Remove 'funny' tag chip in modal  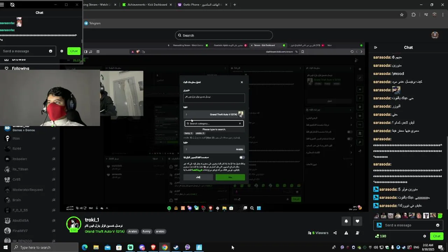click(191, 133)
